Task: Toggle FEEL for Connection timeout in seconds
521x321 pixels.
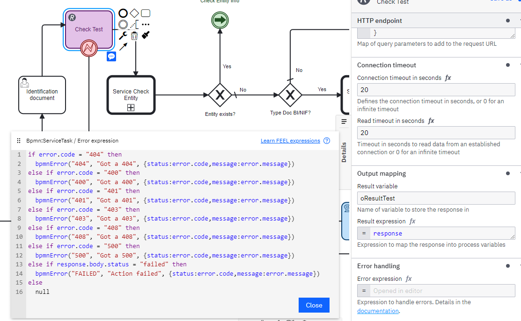Action: coord(448,78)
